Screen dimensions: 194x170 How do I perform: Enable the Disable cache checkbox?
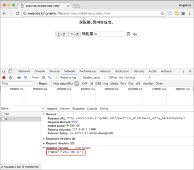pyautogui.click(x=80, y=77)
